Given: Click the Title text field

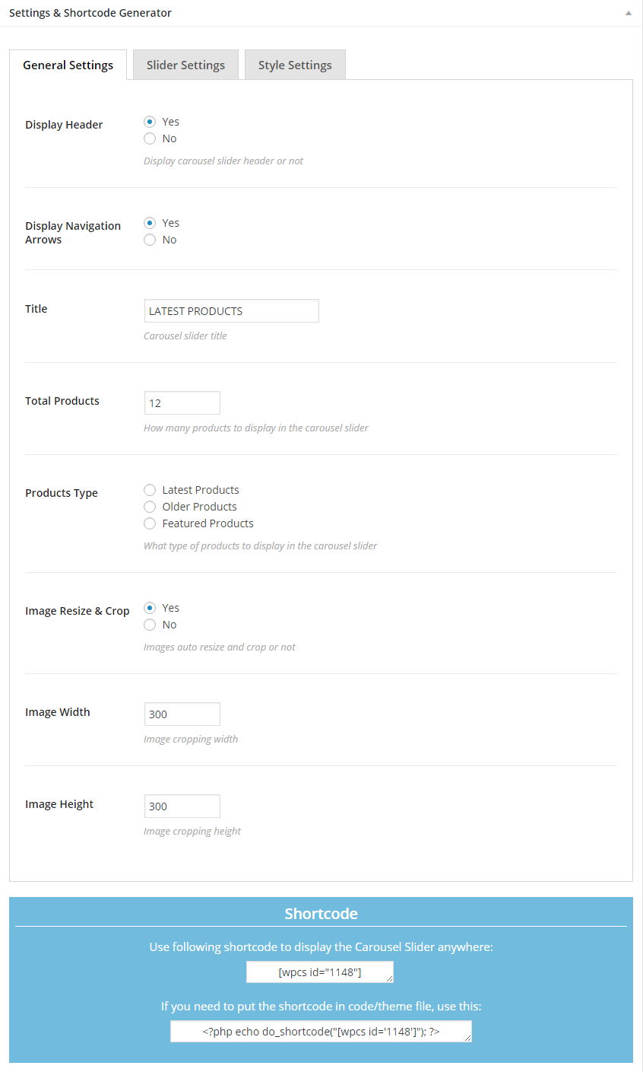Looking at the screenshot, I should [231, 311].
